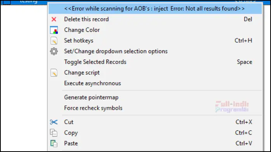
Task: Click the AOB scanning error message entry
Action: [155, 9]
